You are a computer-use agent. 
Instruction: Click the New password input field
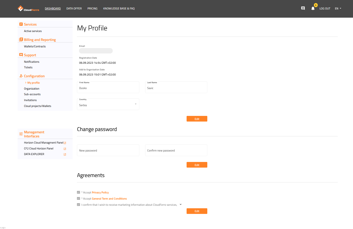108,150
